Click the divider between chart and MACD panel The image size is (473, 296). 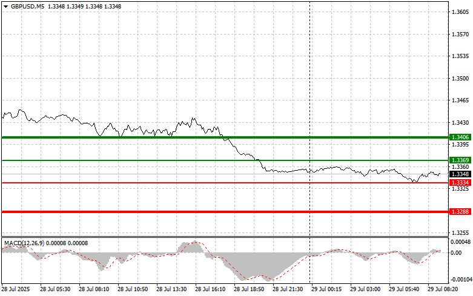(224, 237)
